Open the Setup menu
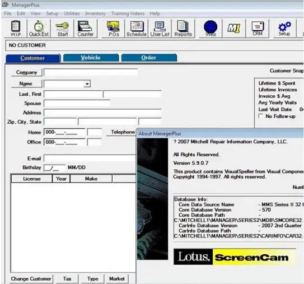 pos(52,13)
